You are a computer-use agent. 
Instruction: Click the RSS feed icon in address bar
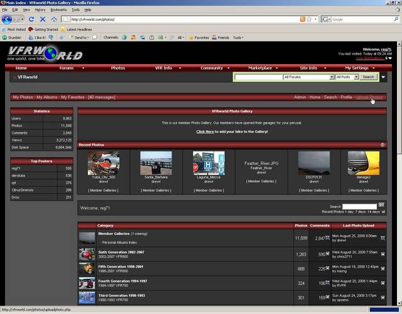coord(303,19)
